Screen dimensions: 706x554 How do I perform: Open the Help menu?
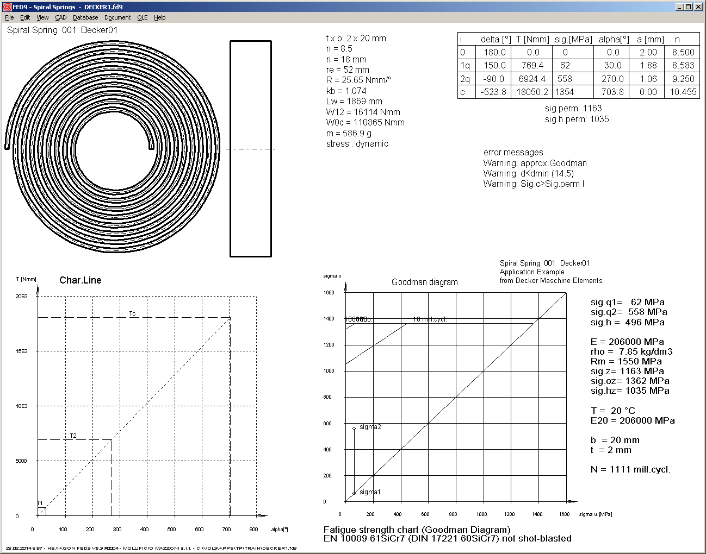click(159, 17)
